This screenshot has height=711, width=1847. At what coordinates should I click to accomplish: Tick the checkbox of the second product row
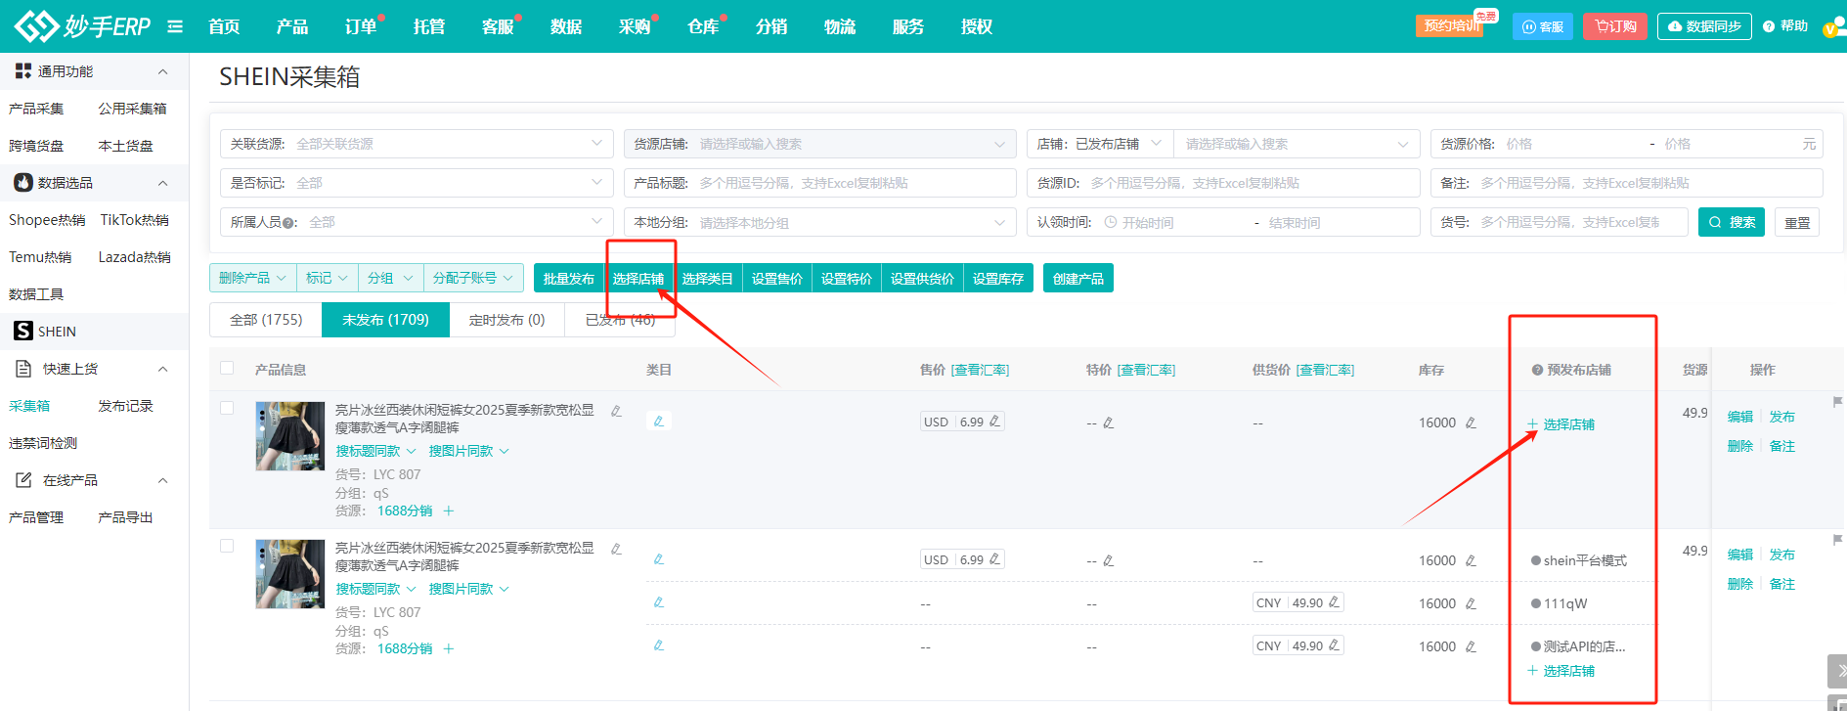(x=227, y=546)
